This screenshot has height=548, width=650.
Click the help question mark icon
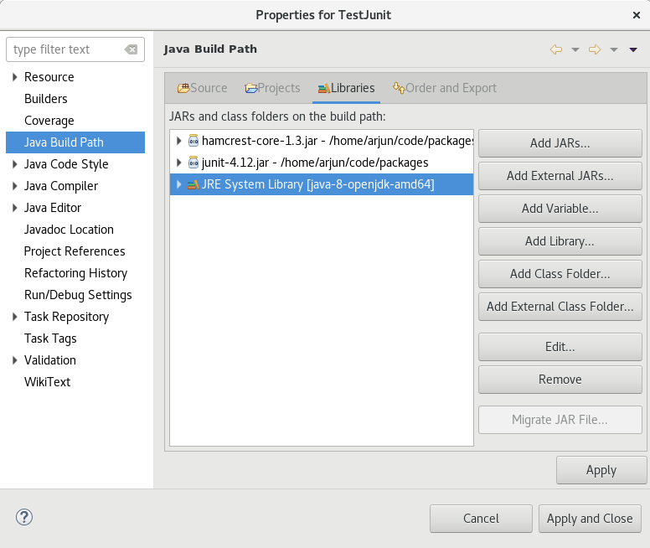(x=24, y=517)
